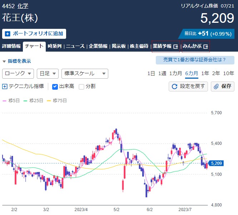Image resolution: width=238 pixels, height=215 pixels.
Task: Click external link icon beside 業績予報
Action: tap(175, 46)
